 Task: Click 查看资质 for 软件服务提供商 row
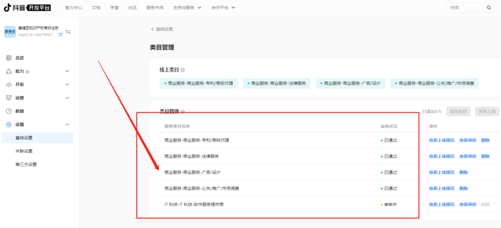tap(468, 204)
